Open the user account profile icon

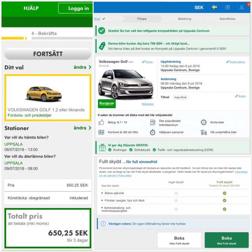click(242, 7)
